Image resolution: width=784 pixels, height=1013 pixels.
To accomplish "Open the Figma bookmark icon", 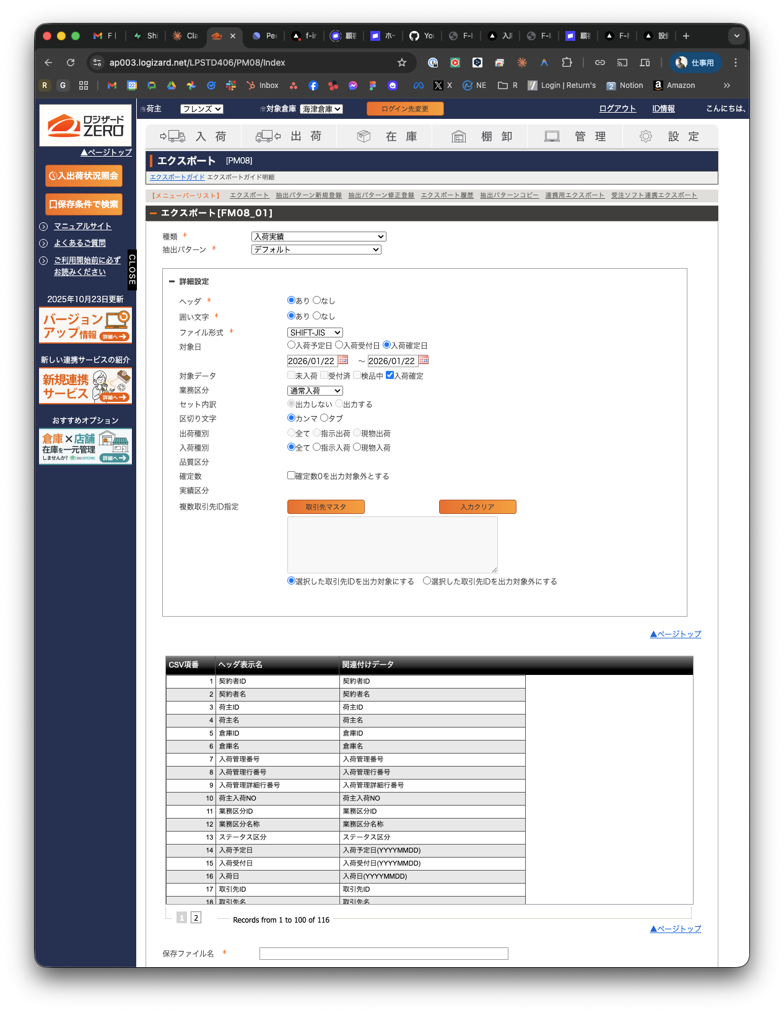I will coord(373,85).
